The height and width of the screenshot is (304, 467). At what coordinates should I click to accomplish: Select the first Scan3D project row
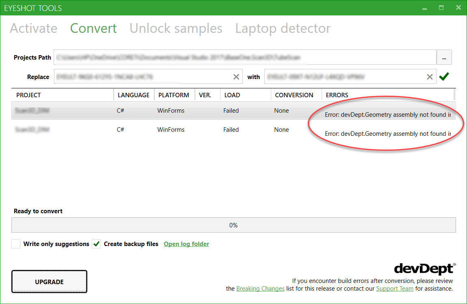point(61,110)
